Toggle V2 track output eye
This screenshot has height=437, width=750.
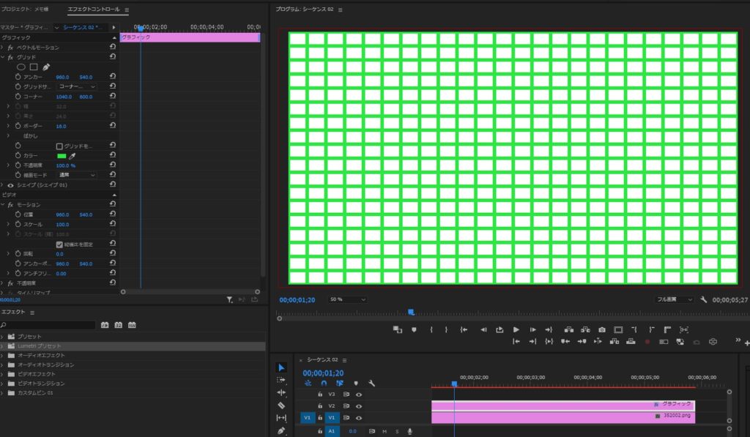click(359, 406)
